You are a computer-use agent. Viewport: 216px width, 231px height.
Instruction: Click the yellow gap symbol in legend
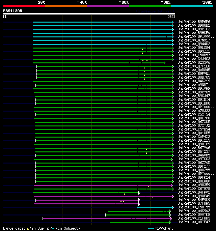pyautogui.click(x=28, y=229)
